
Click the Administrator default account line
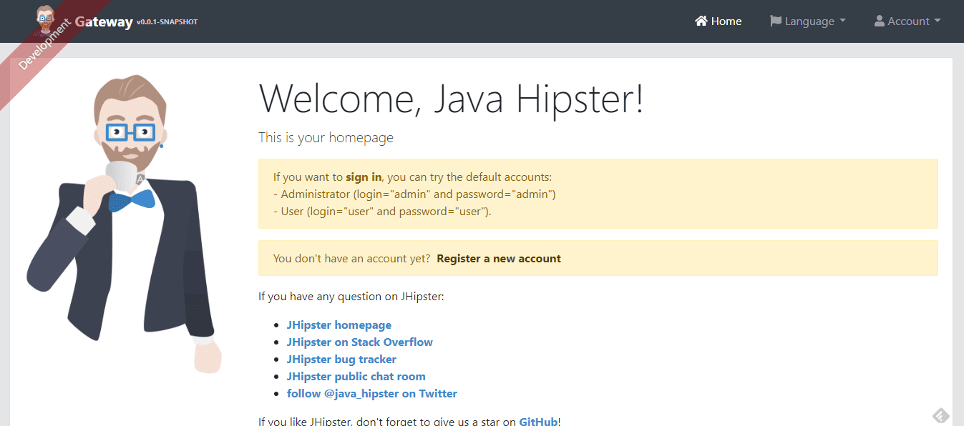[414, 194]
